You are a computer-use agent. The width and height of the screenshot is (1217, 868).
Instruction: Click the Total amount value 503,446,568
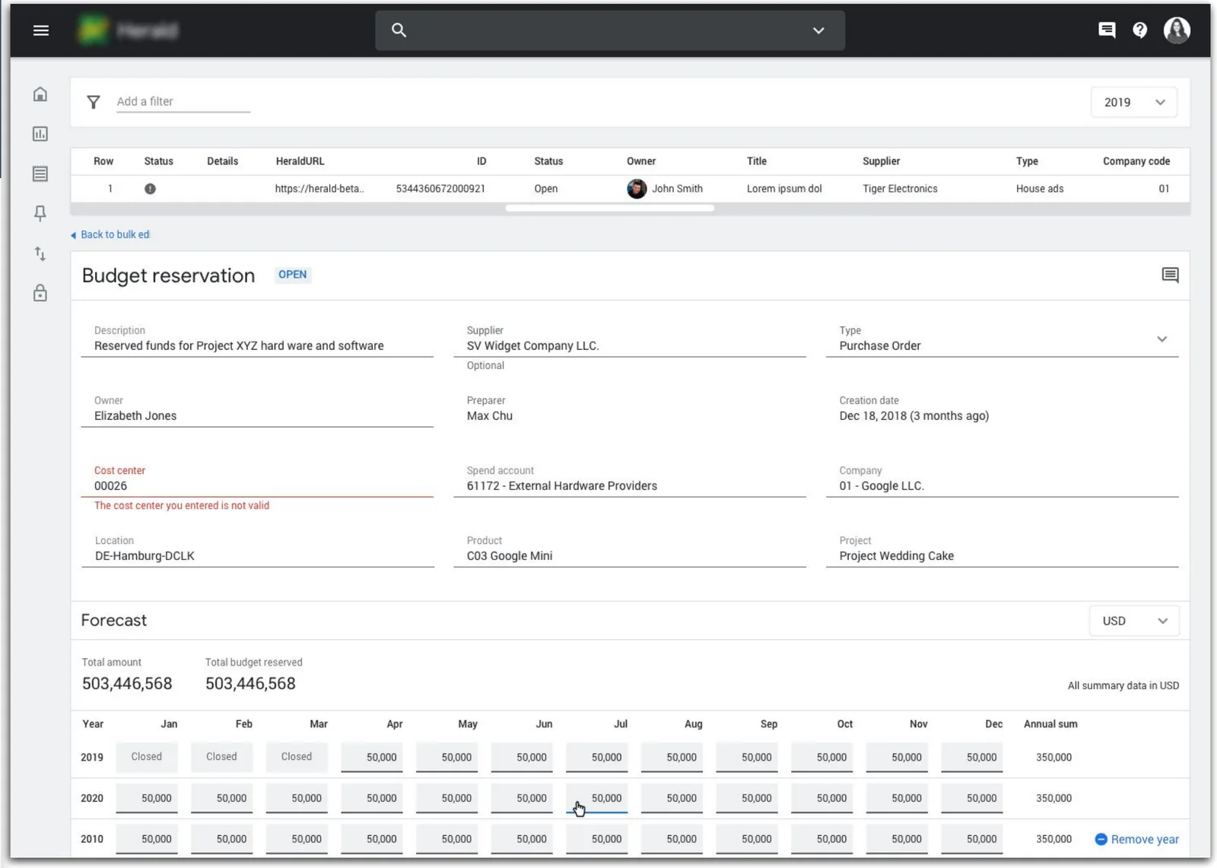[127, 683]
